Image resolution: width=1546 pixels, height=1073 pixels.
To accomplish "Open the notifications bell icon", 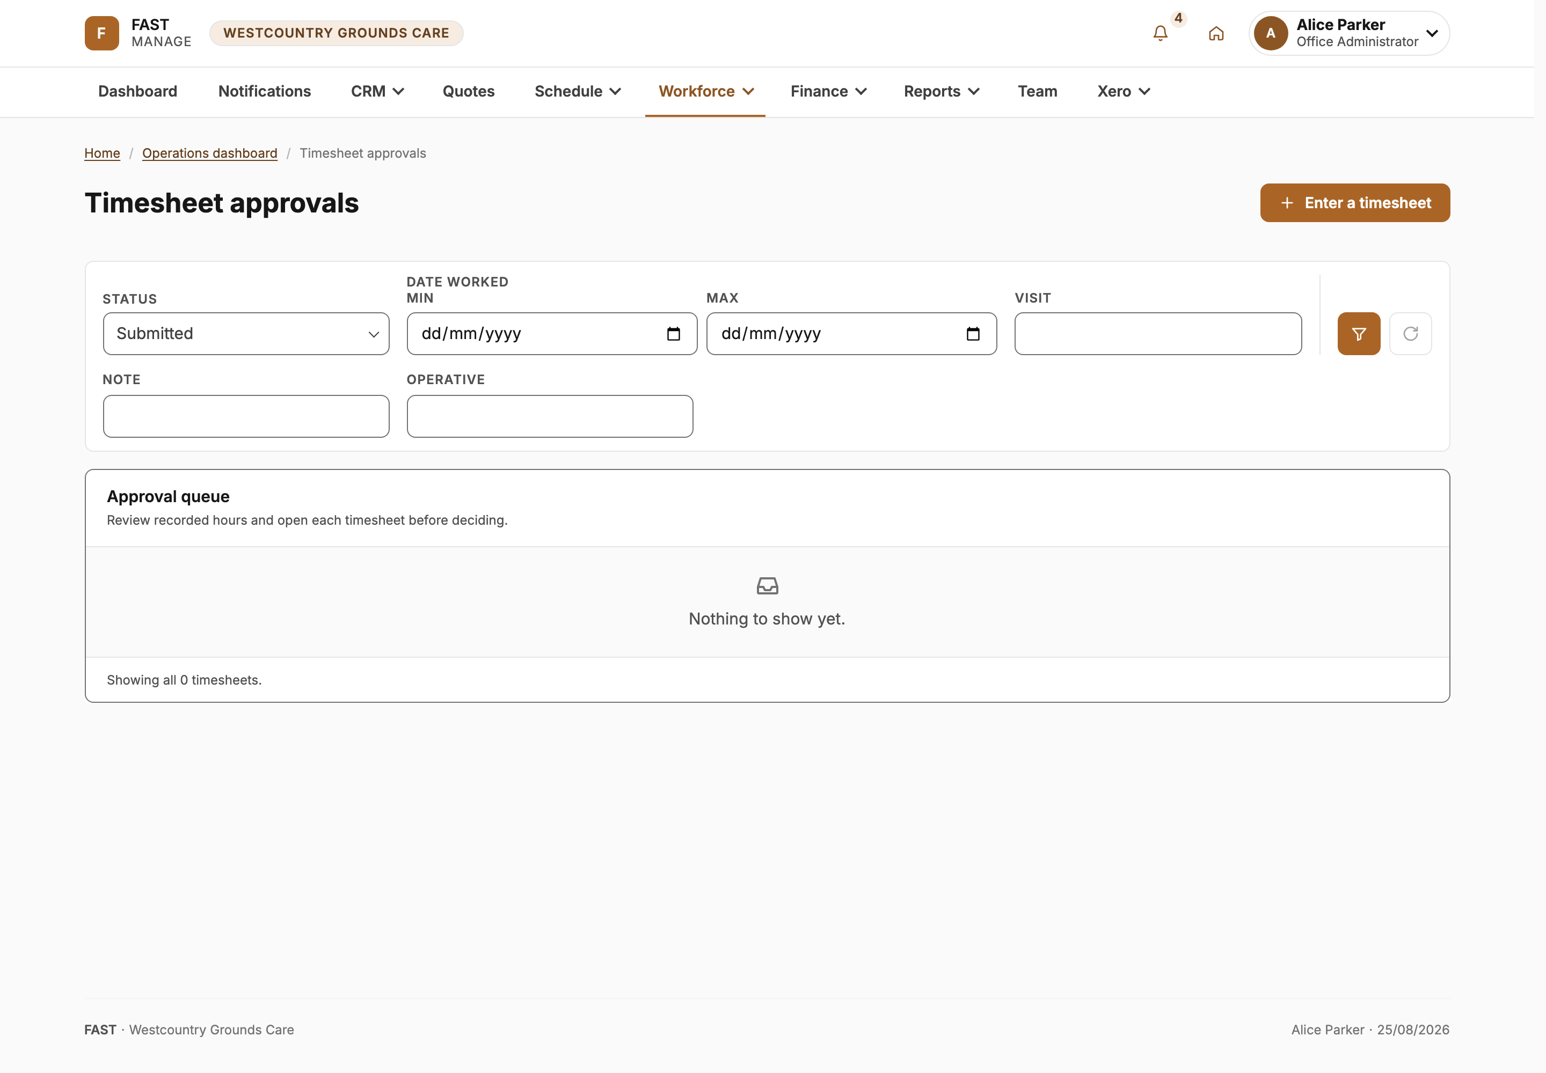I will tap(1160, 33).
